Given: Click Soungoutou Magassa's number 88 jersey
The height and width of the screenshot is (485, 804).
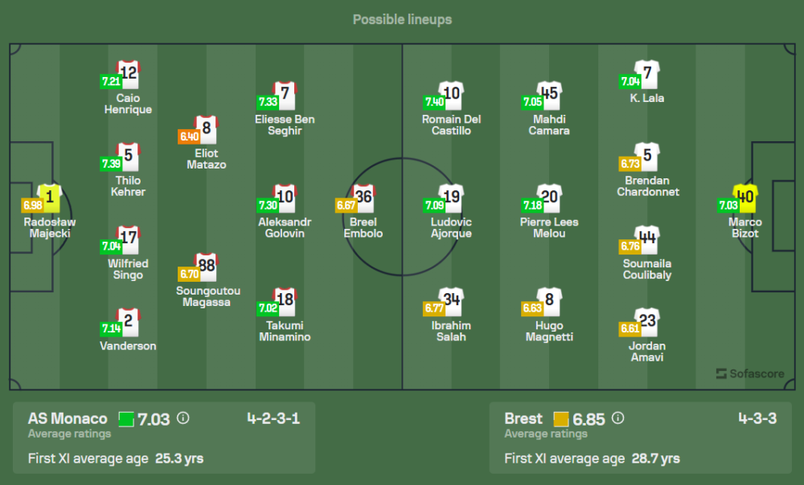Looking at the screenshot, I should (x=207, y=267).
